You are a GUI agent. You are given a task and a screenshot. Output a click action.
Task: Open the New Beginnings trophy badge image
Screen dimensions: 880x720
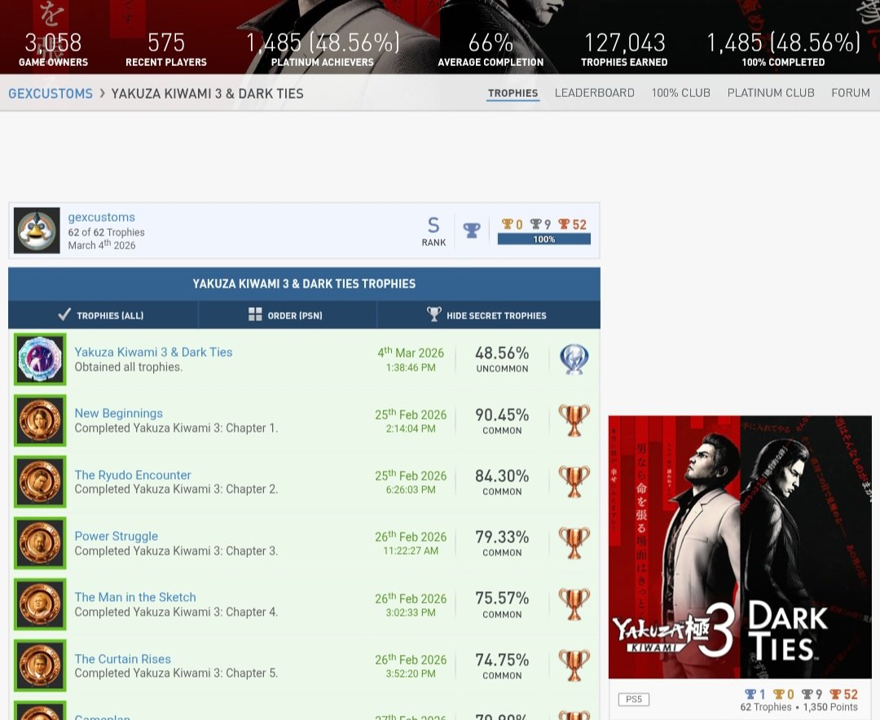pos(40,420)
